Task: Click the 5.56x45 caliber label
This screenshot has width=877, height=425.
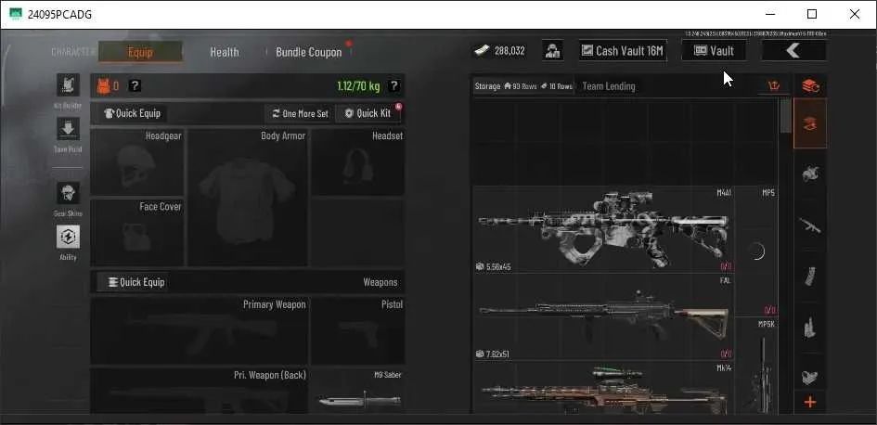Action: pos(497,267)
